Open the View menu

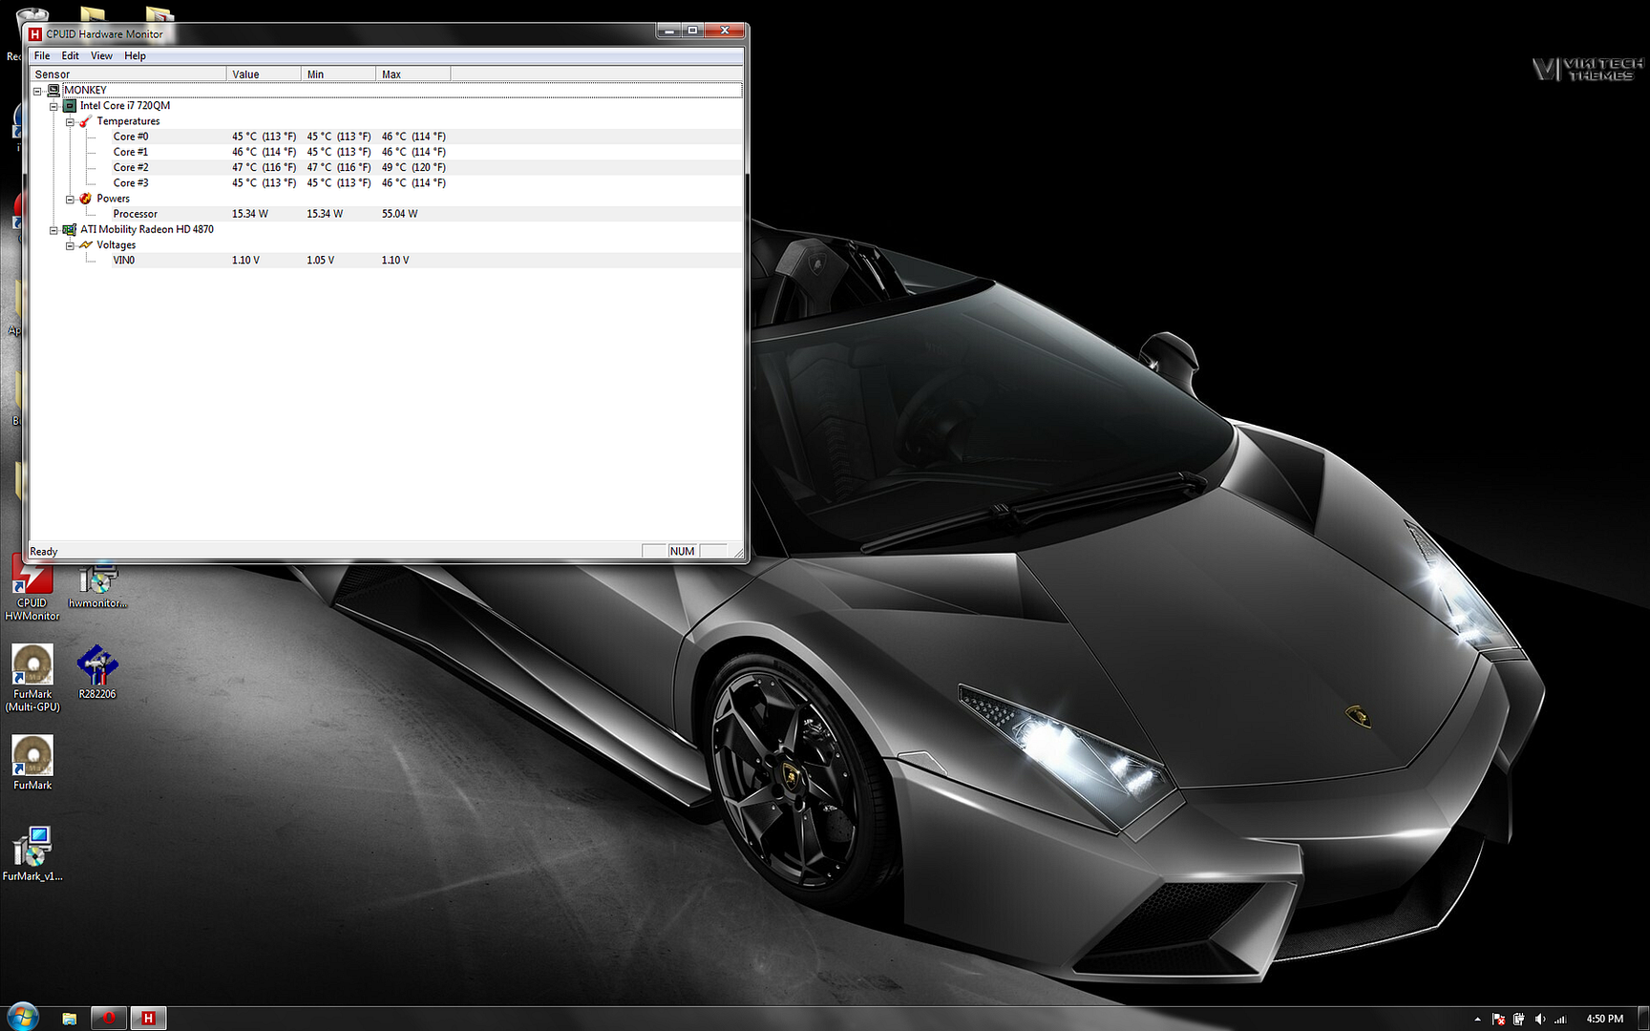tap(101, 55)
